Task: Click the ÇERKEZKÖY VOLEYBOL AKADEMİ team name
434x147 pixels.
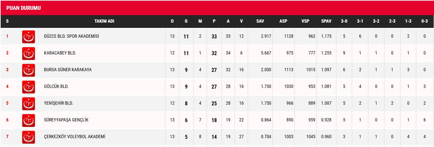Action: coord(75,136)
